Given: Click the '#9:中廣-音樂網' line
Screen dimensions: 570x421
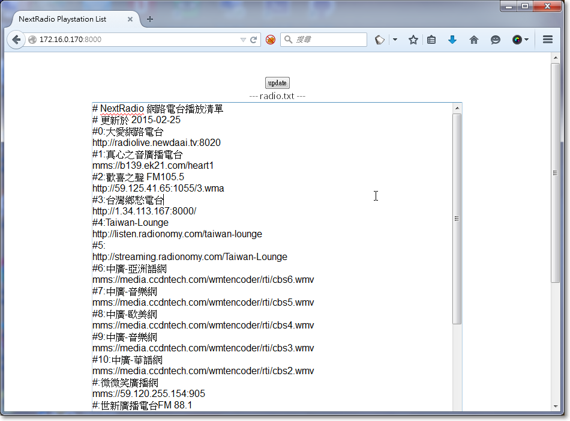Looking at the screenshot, I should (125, 337).
